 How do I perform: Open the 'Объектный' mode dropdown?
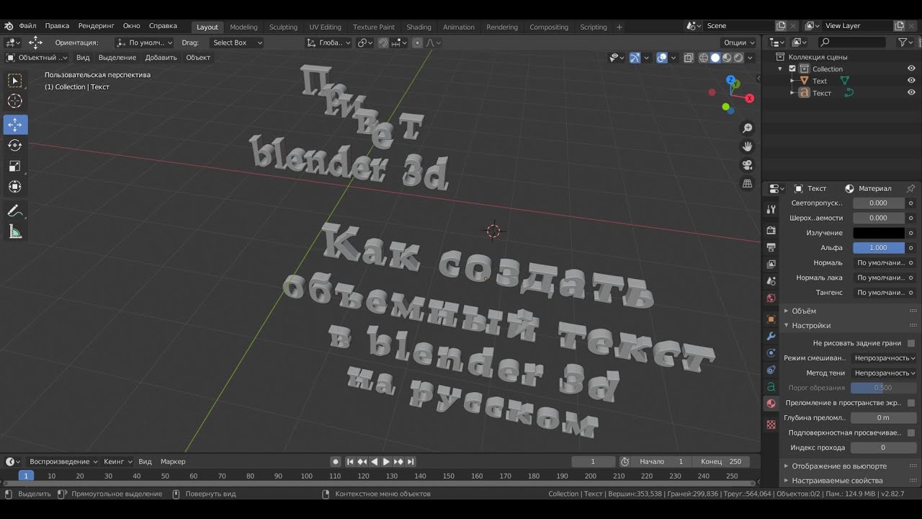point(37,58)
